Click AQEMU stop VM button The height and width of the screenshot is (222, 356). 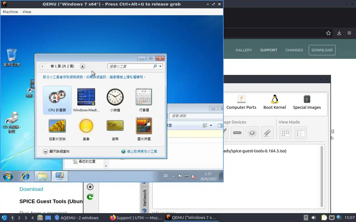click(90, 186)
